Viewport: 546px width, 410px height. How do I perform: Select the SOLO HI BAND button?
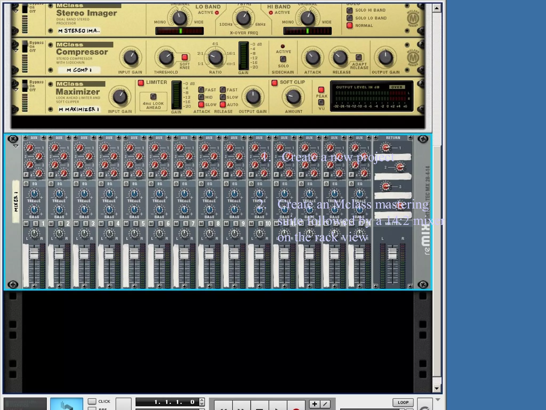pyautogui.click(x=350, y=10)
